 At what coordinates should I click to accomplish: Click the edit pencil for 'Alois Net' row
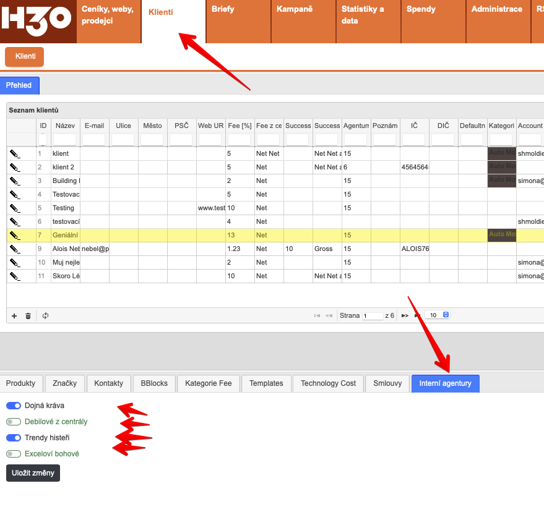pos(15,249)
